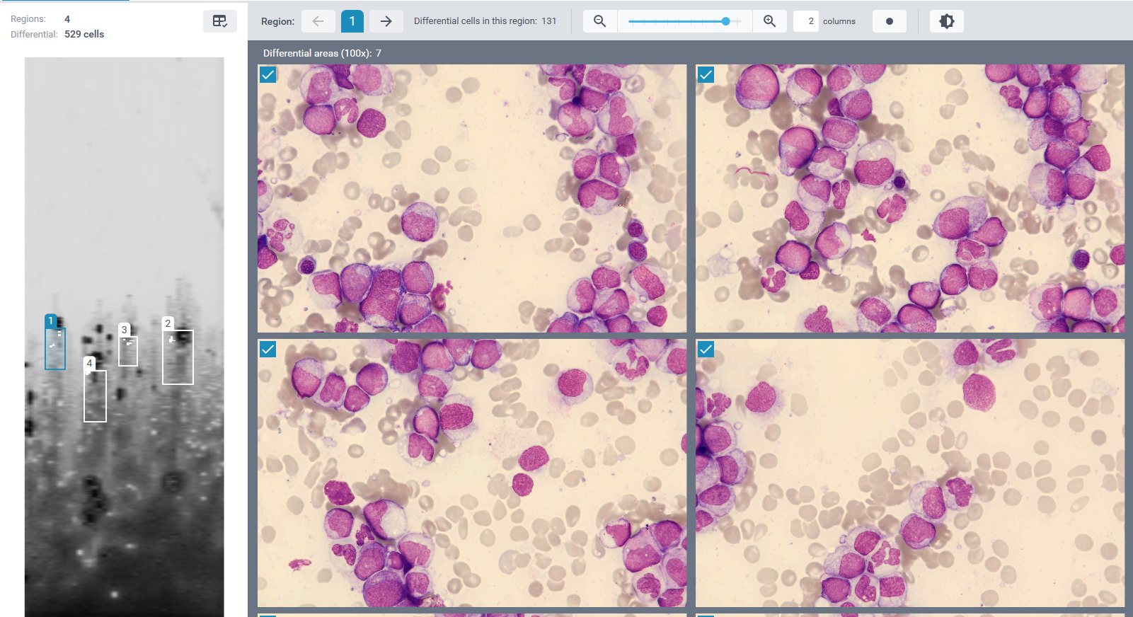Select region 2 on the slide overview
The height and width of the screenshot is (617, 1133).
[178, 357]
